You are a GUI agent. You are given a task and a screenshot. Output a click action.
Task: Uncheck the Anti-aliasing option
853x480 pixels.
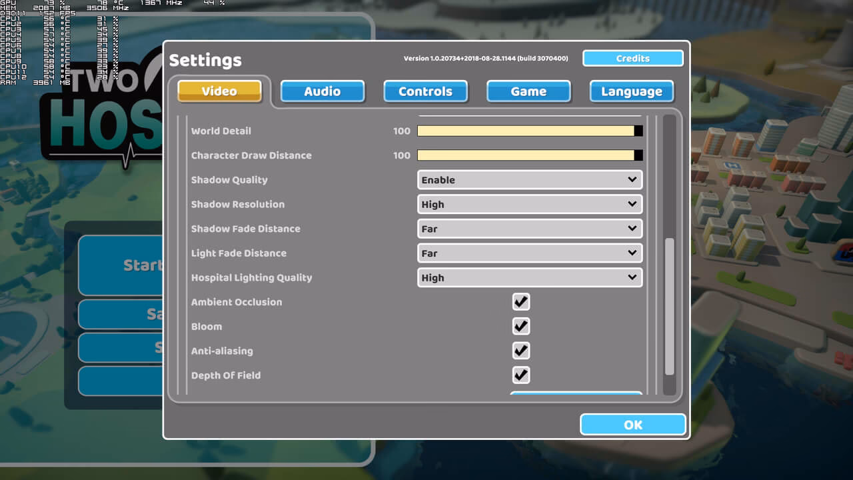pos(520,350)
